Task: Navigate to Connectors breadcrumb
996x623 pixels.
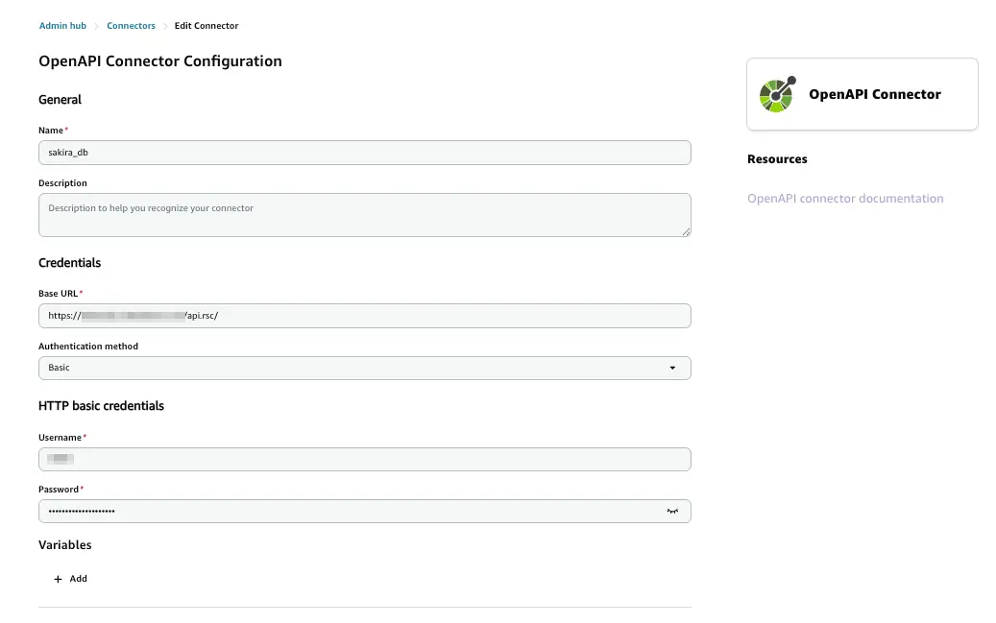Action: pyautogui.click(x=131, y=26)
